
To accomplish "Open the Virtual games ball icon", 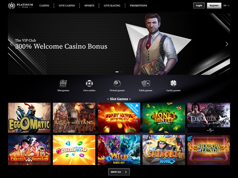I will click(x=117, y=83).
